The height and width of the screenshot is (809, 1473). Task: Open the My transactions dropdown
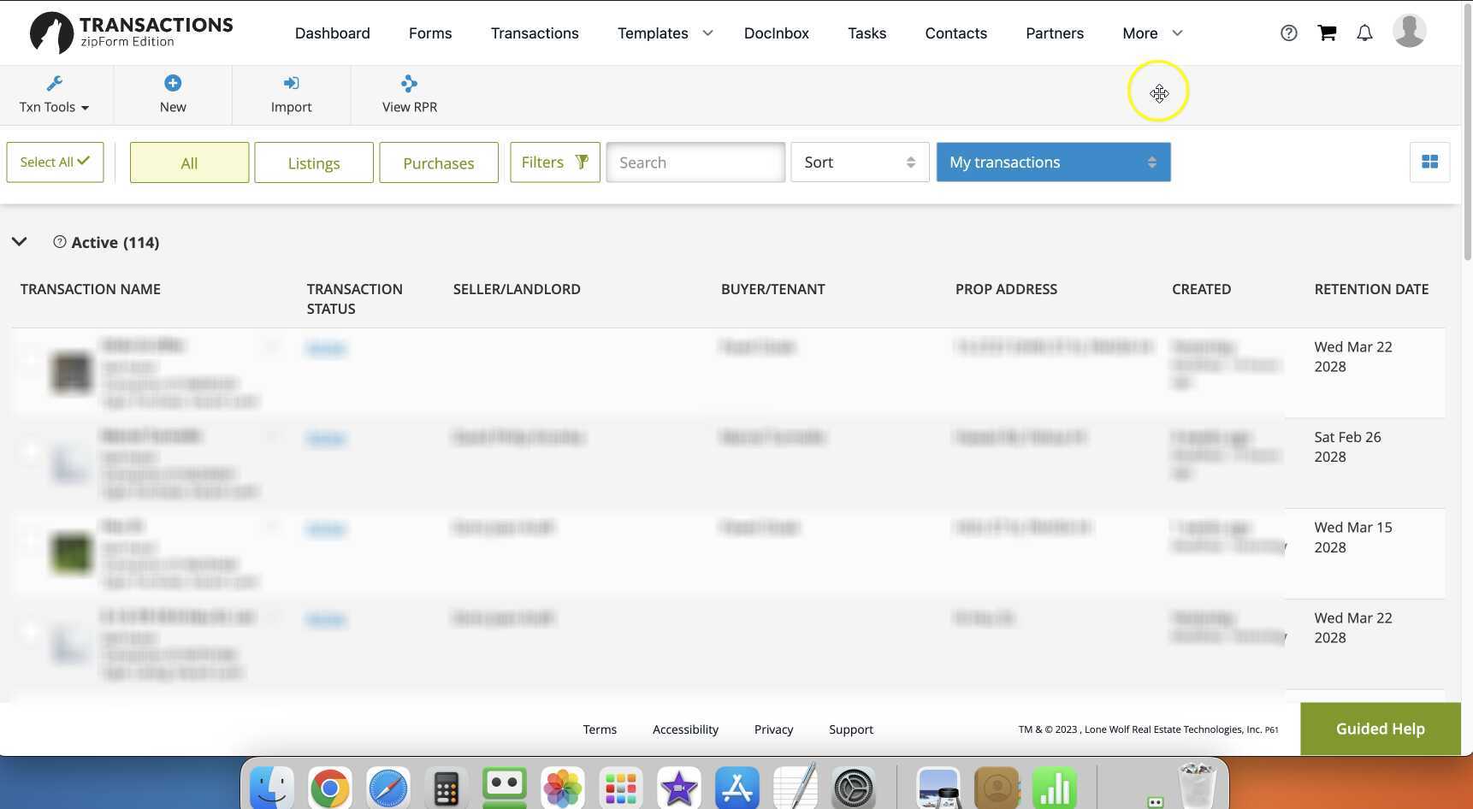(x=1052, y=162)
